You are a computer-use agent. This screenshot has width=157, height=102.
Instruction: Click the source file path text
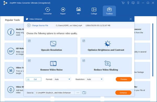tap(69, 25)
